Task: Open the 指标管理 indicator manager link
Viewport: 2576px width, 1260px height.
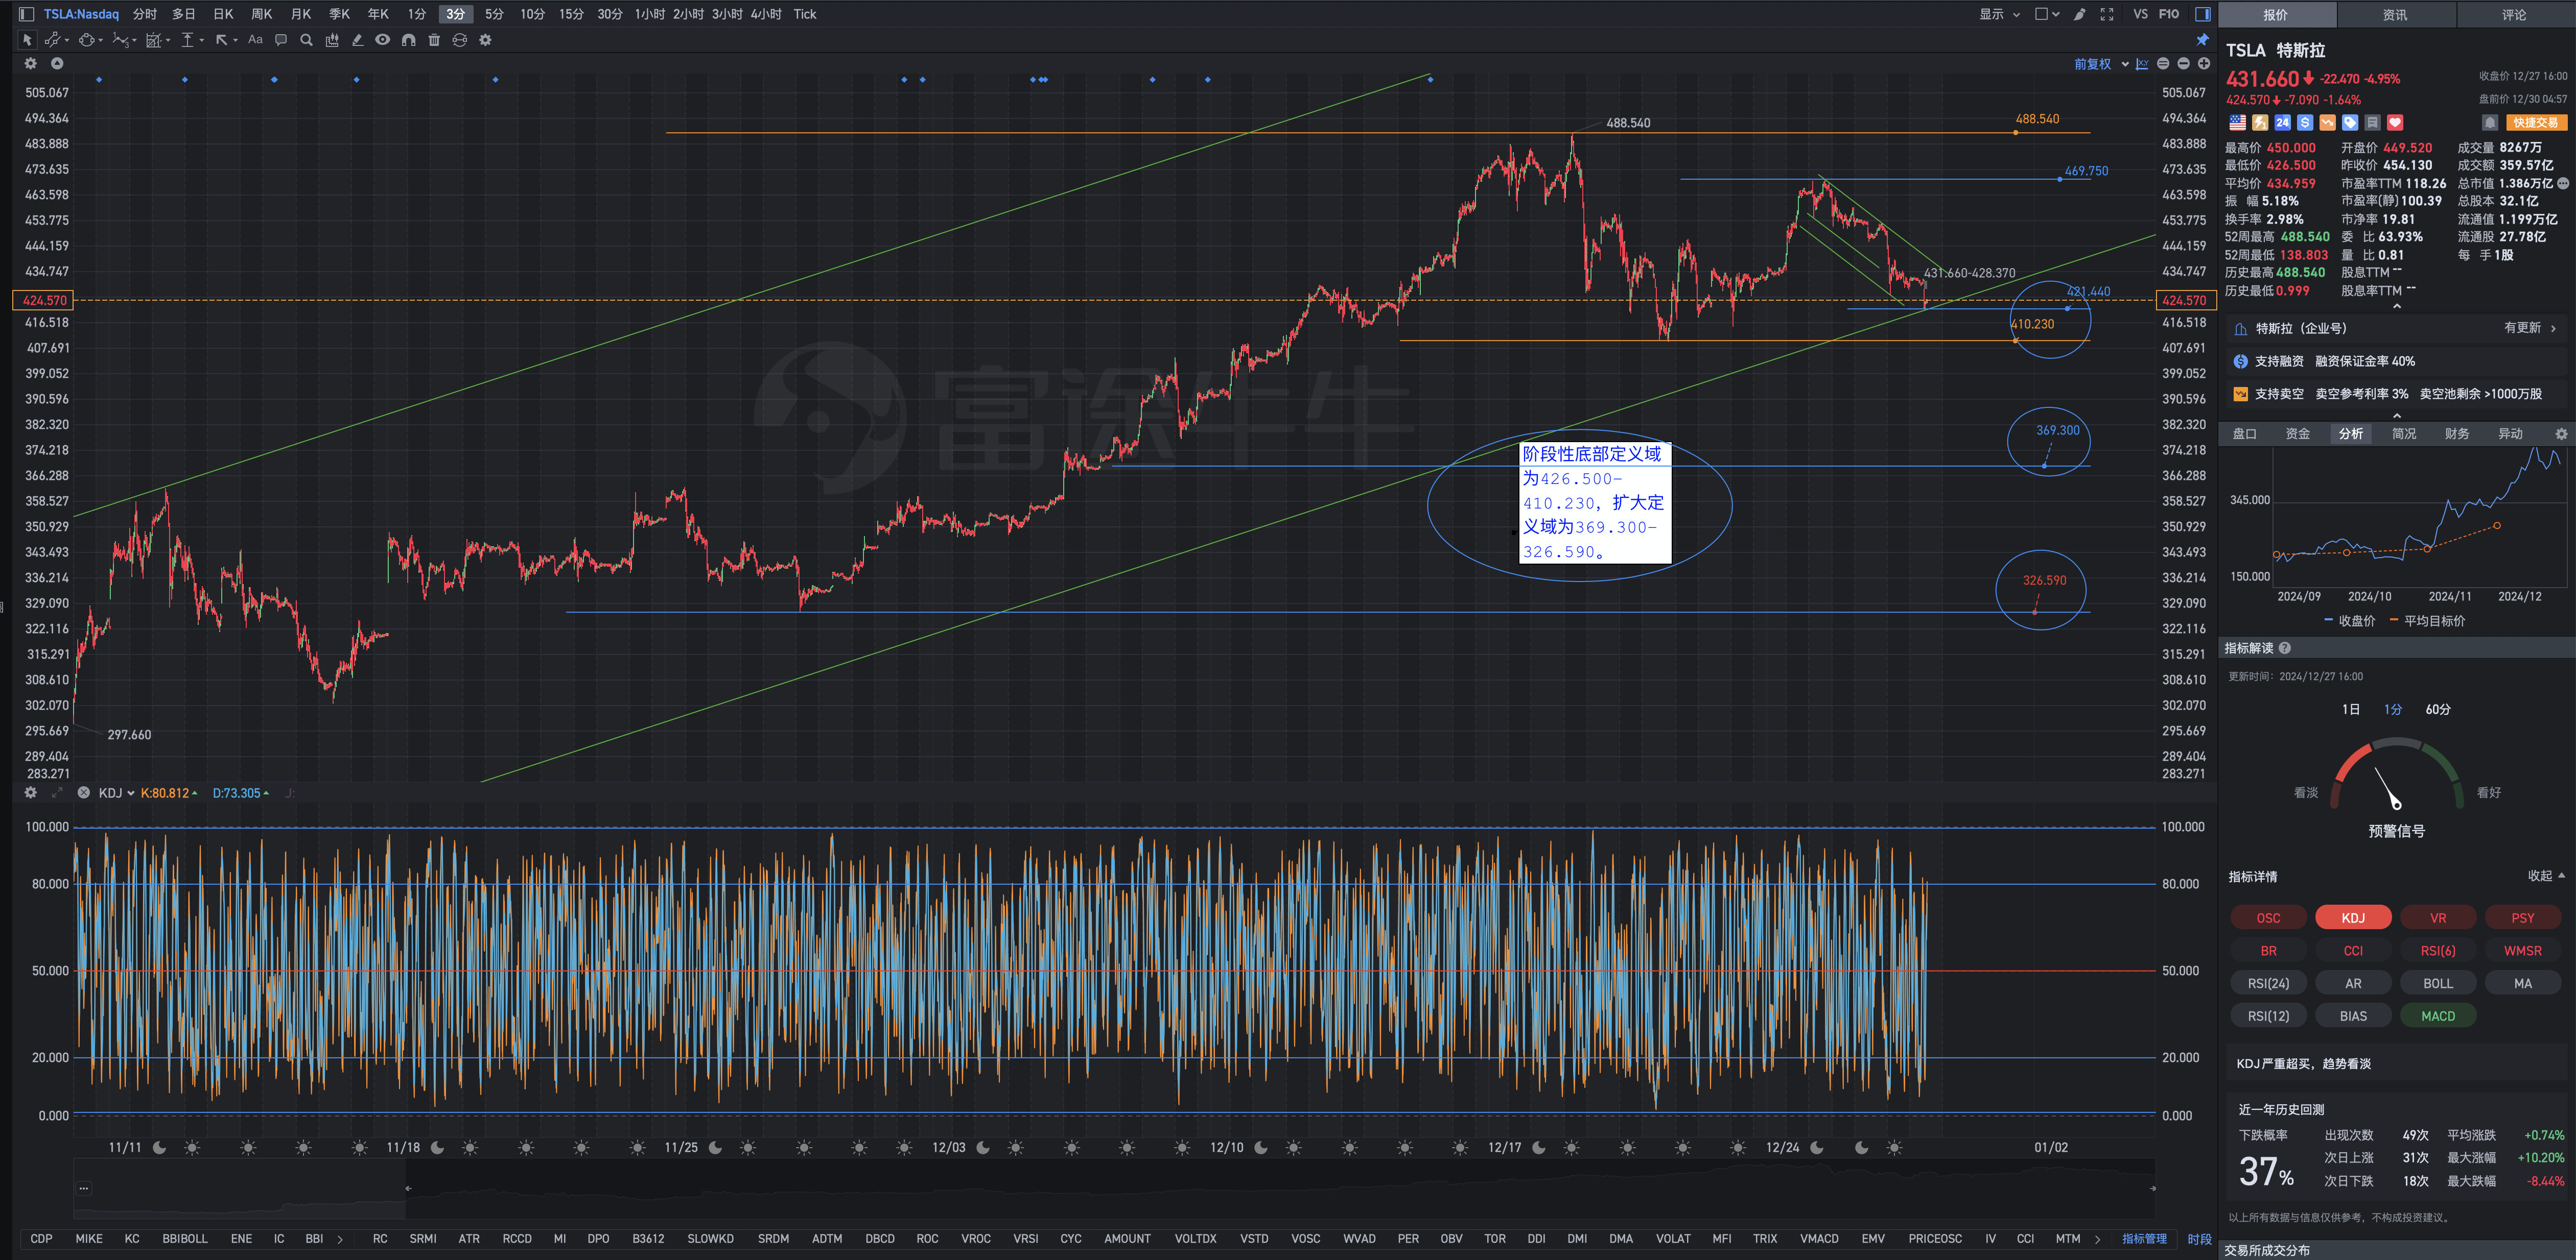Action: coord(2144,1238)
